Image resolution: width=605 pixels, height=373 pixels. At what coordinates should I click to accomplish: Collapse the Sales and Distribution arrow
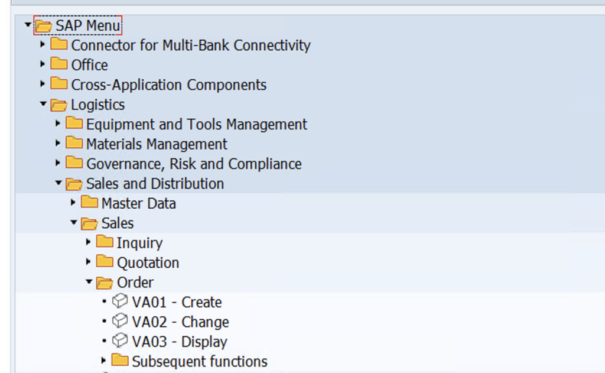click(x=58, y=183)
